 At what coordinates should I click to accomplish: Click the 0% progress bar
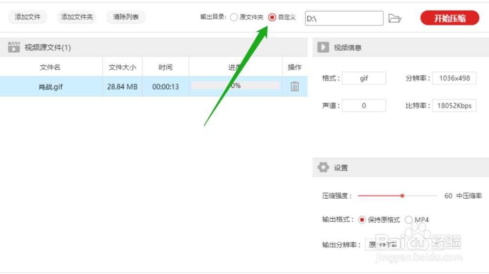[x=236, y=85]
